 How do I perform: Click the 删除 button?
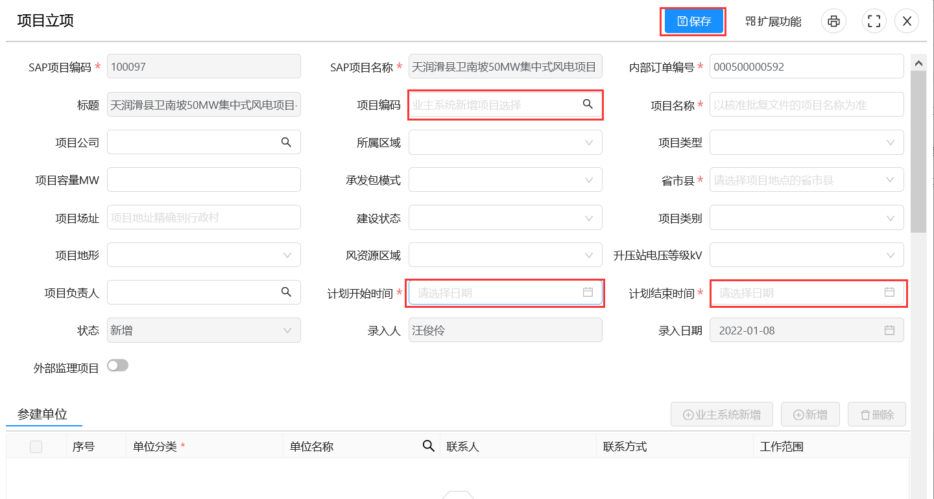pyautogui.click(x=877, y=414)
